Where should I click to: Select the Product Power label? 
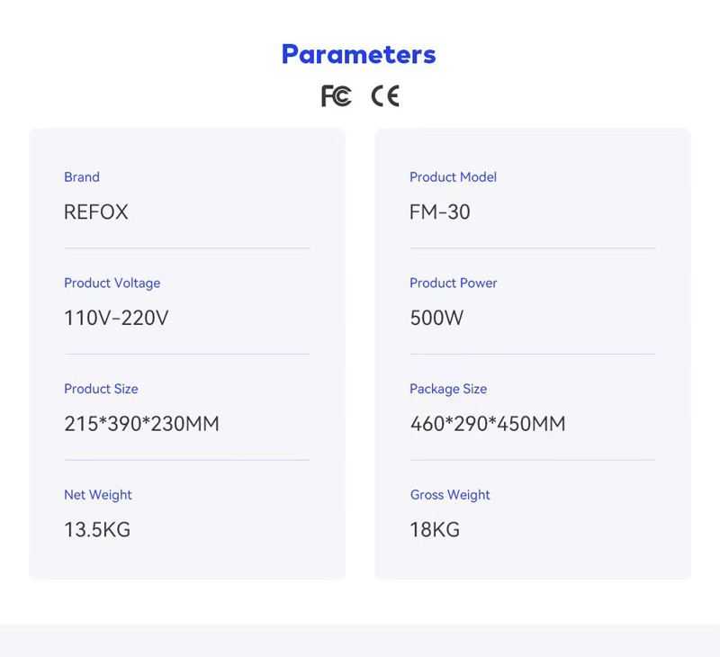pyautogui.click(x=454, y=283)
